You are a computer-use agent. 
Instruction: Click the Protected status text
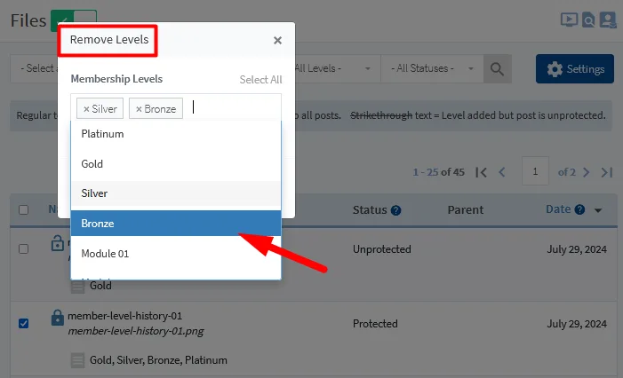tap(375, 324)
